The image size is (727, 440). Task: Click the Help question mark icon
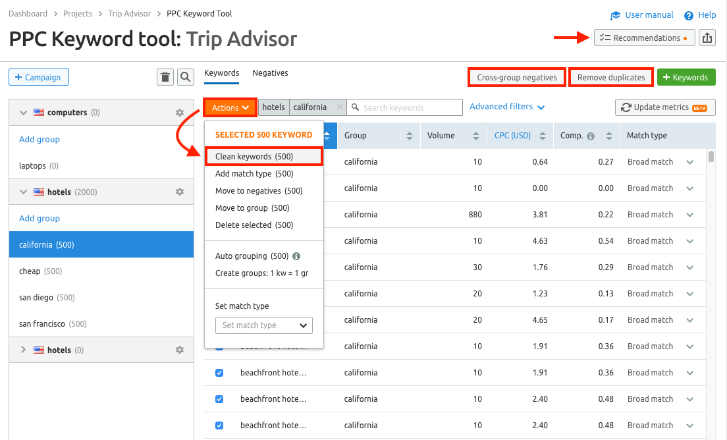(x=689, y=15)
